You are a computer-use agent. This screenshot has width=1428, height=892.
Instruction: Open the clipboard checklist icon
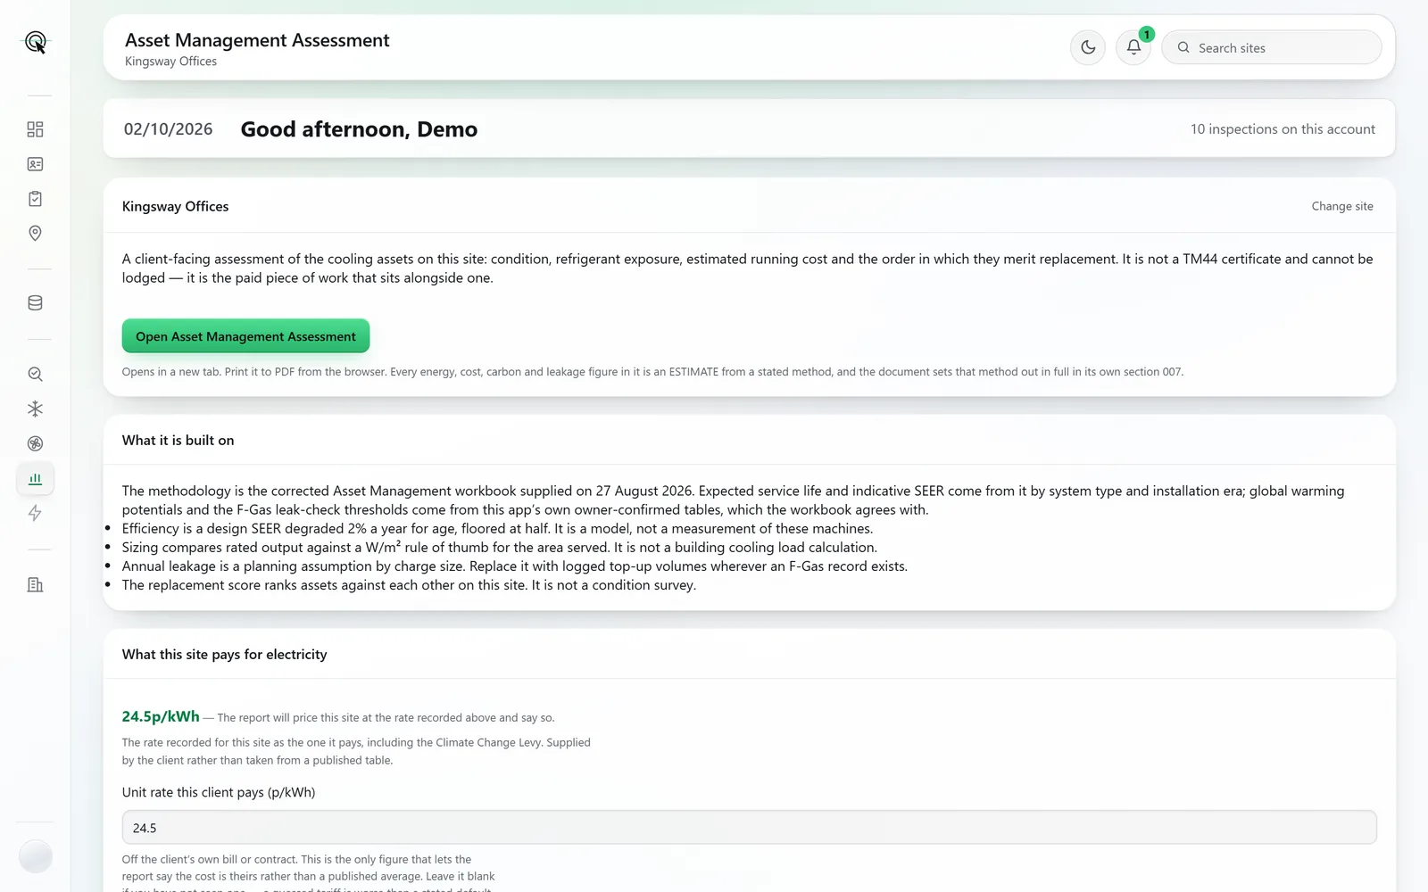click(x=35, y=199)
